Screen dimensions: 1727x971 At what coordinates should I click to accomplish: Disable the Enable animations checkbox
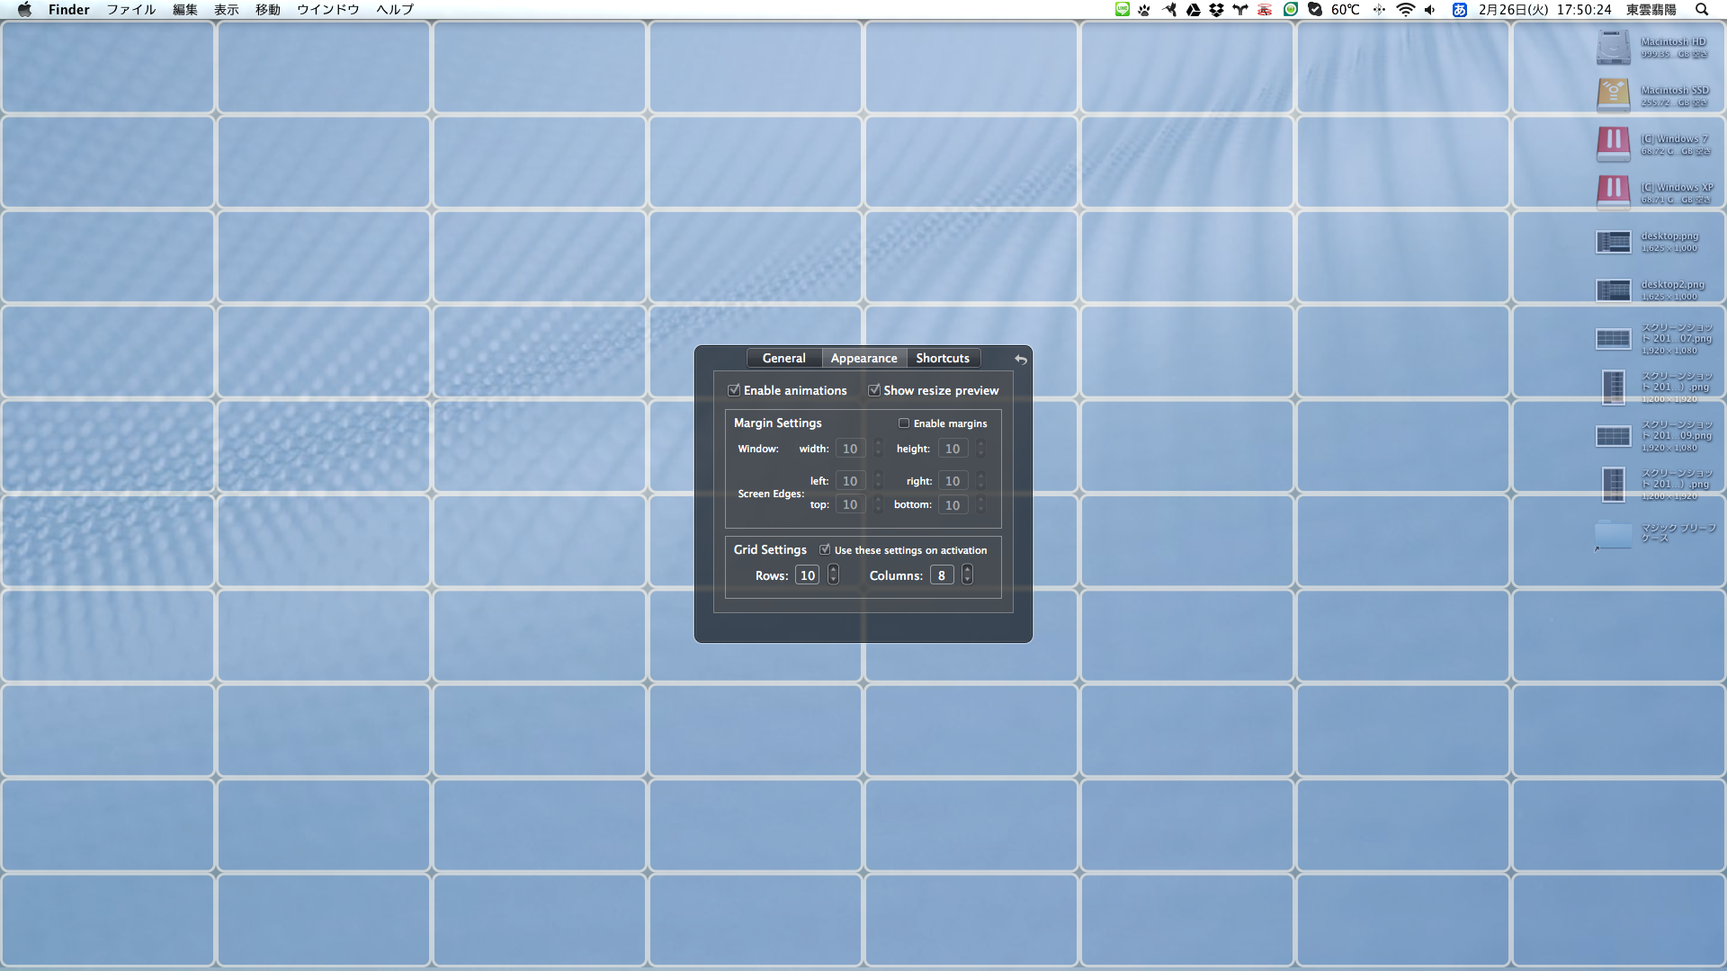coord(734,390)
